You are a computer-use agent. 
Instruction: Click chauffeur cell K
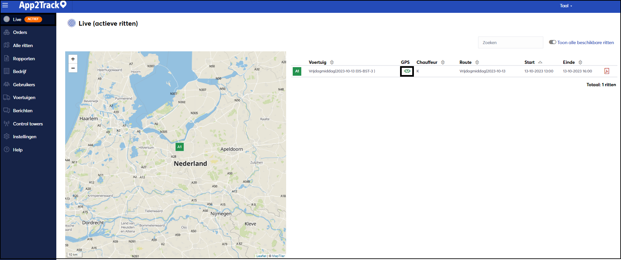[x=418, y=71]
